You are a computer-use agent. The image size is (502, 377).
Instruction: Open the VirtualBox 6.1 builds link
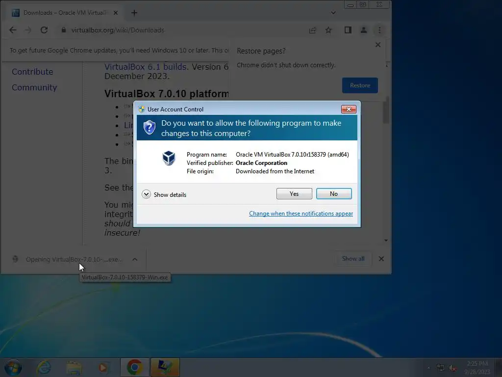coord(145,67)
